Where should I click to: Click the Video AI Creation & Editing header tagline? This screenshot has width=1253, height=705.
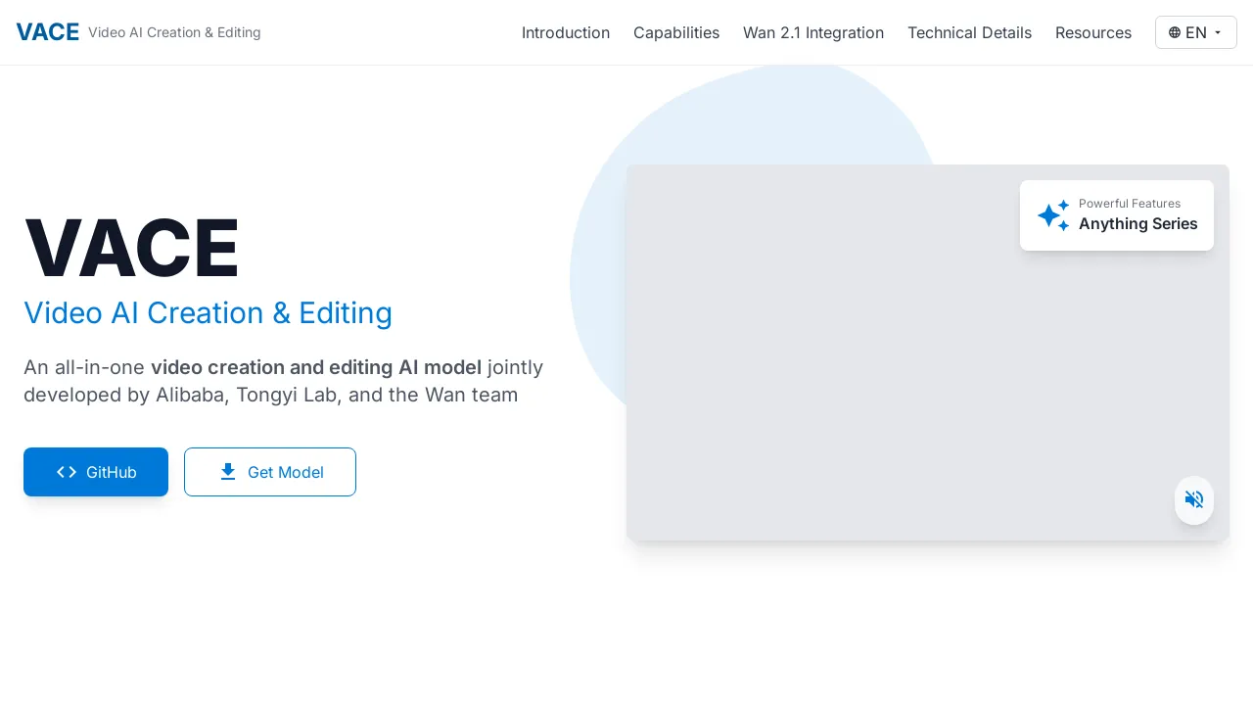pos(174,32)
